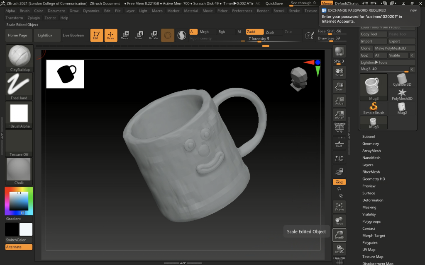This screenshot has height=265, width=425.
Task: Click the Frame icon in right shelf
Action: click(x=339, y=207)
